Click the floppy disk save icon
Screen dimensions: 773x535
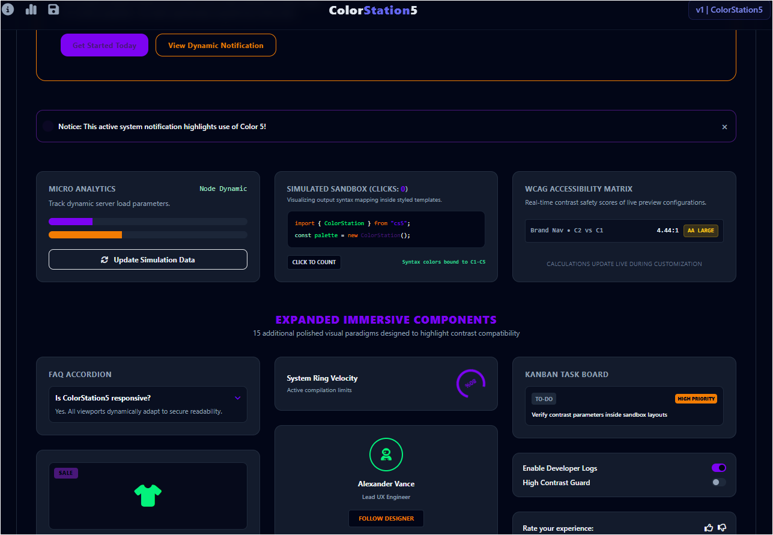click(53, 9)
